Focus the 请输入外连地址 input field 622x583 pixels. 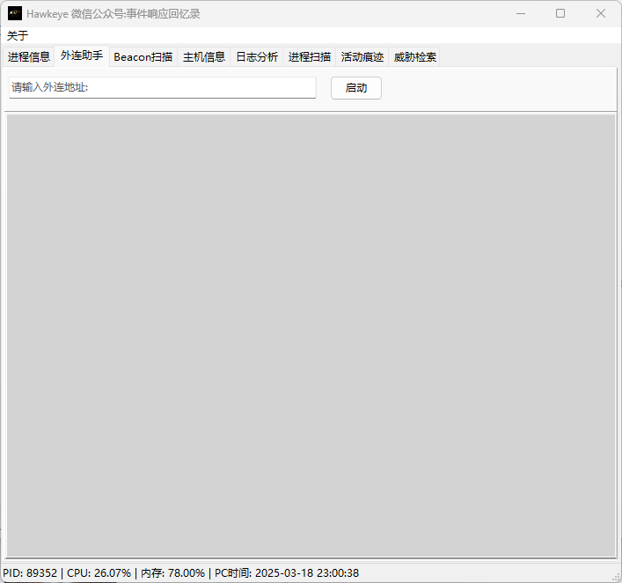point(163,87)
